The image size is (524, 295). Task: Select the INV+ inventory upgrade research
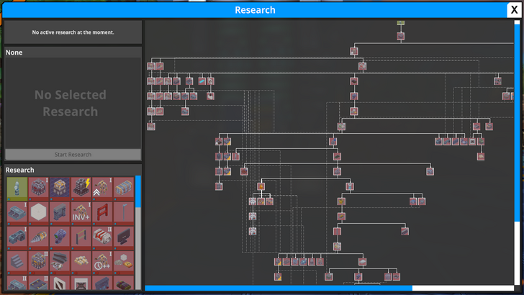coord(81,214)
